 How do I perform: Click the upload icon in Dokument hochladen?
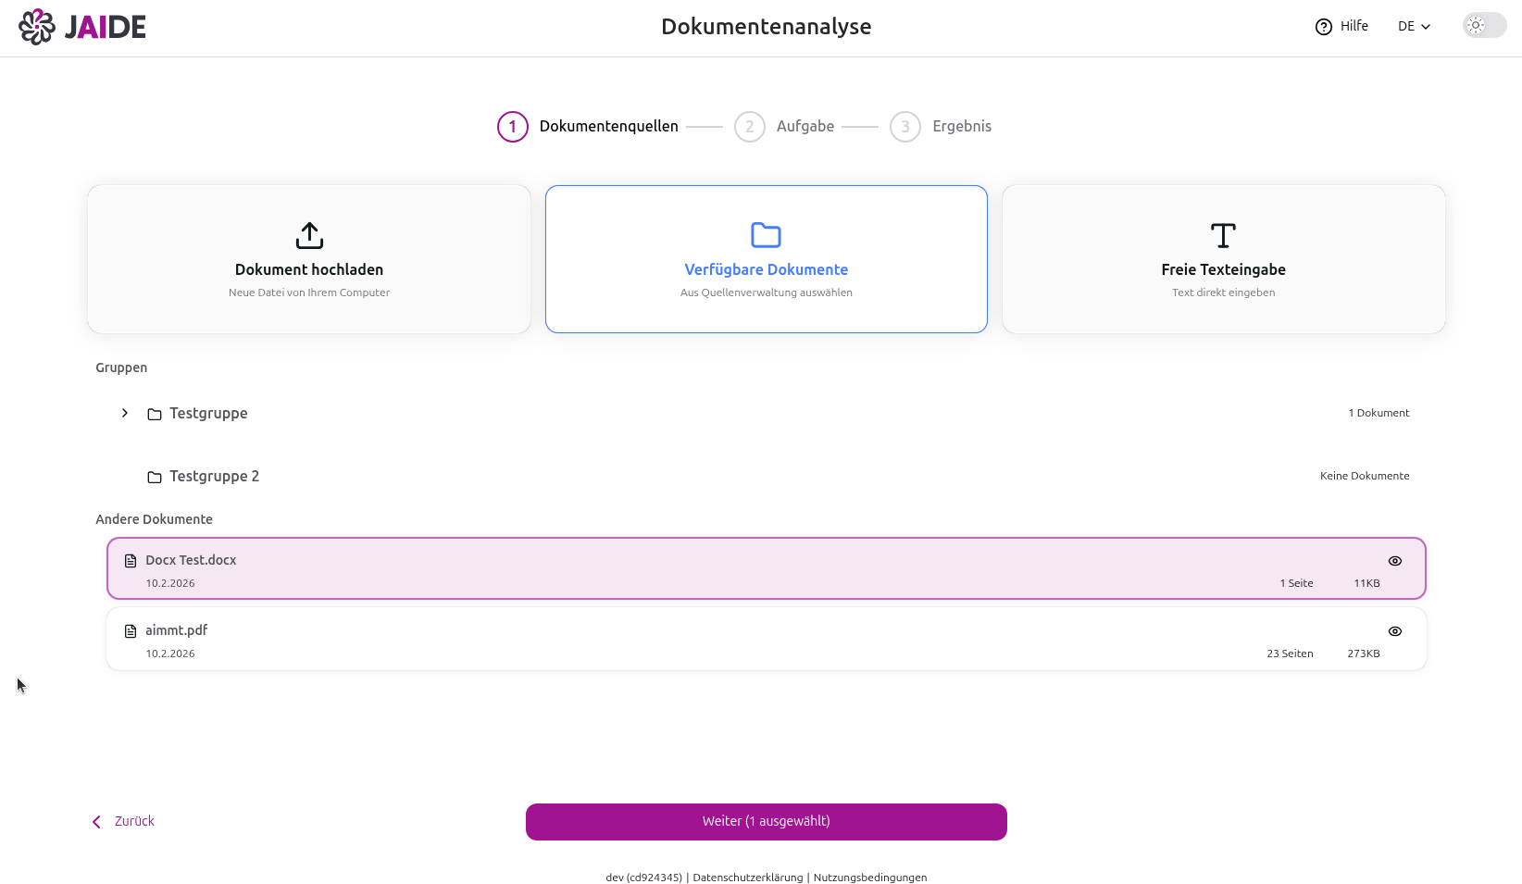pyautogui.click(x=309, y=236)
